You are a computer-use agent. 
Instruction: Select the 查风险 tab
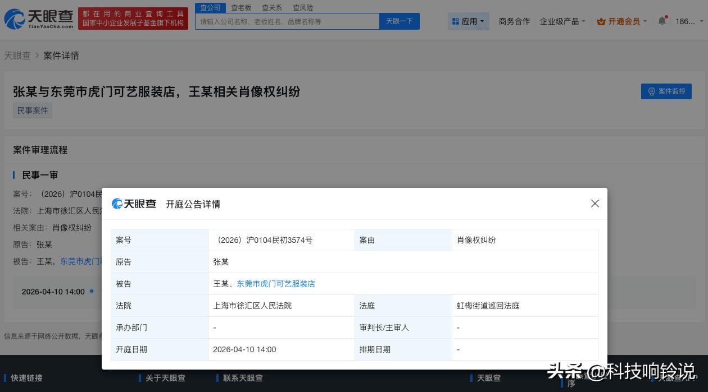pyautogui.click(x=303, y=7)
